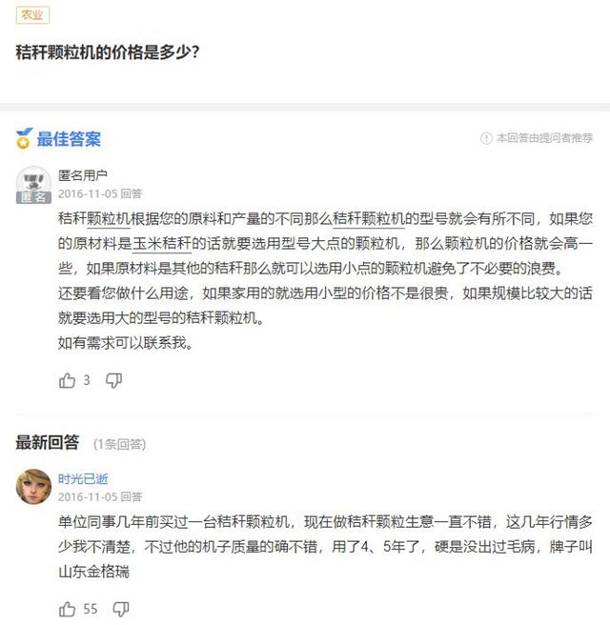The width and height of the screenshot is (610, 625).
Task: Click the 最佳答案 heading
Action: [x=69, y=139]
